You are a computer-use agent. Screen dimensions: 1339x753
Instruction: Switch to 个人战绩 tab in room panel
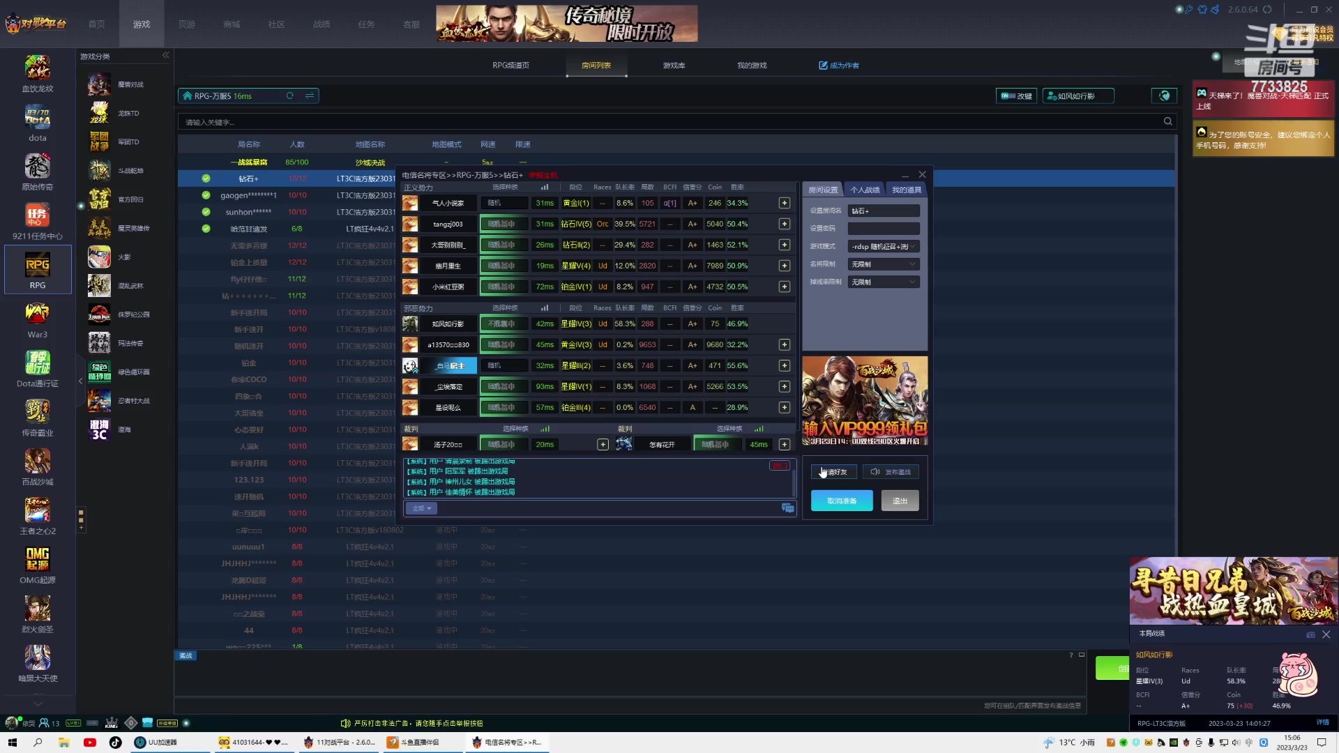pos(865,190)
